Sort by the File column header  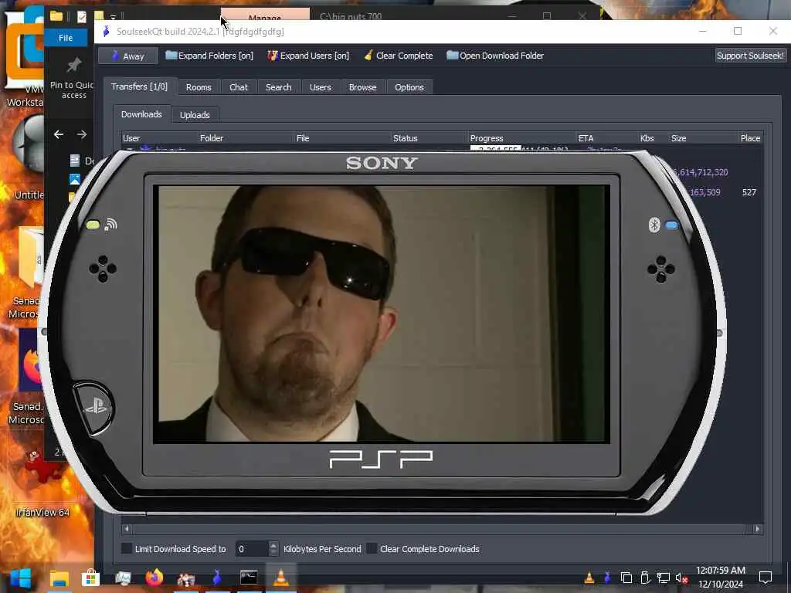pyautogui.click(x=343, y=138)
